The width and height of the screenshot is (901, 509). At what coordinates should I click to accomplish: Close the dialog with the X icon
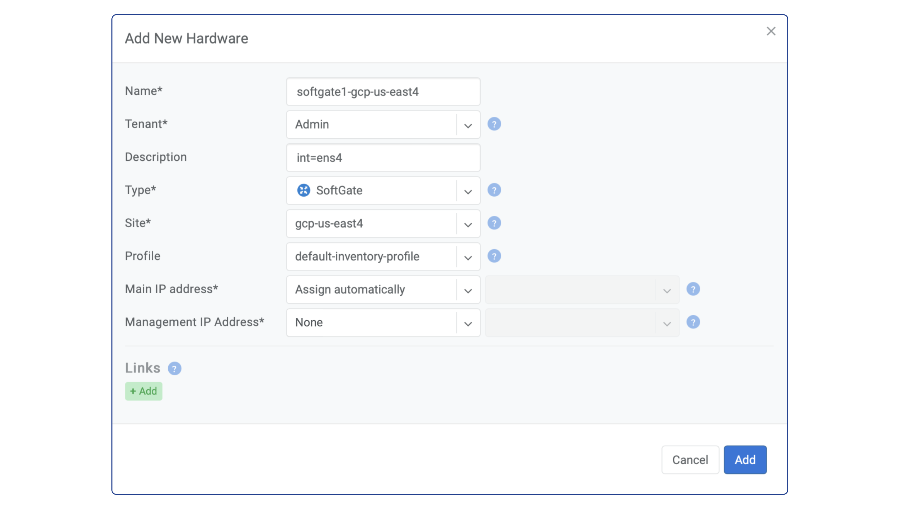771,31
